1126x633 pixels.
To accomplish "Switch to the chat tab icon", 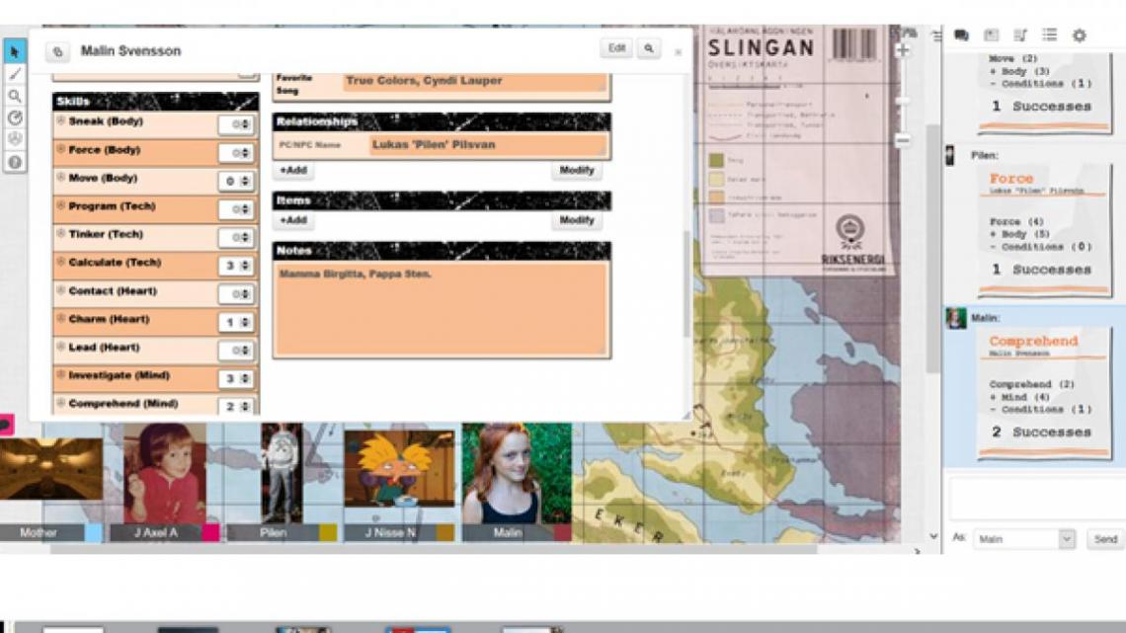I will 961,36.
